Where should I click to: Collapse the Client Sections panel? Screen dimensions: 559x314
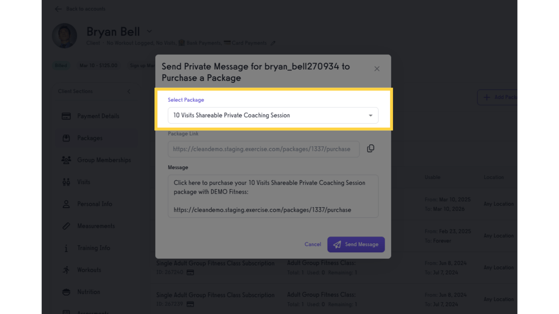coord(128,91)
